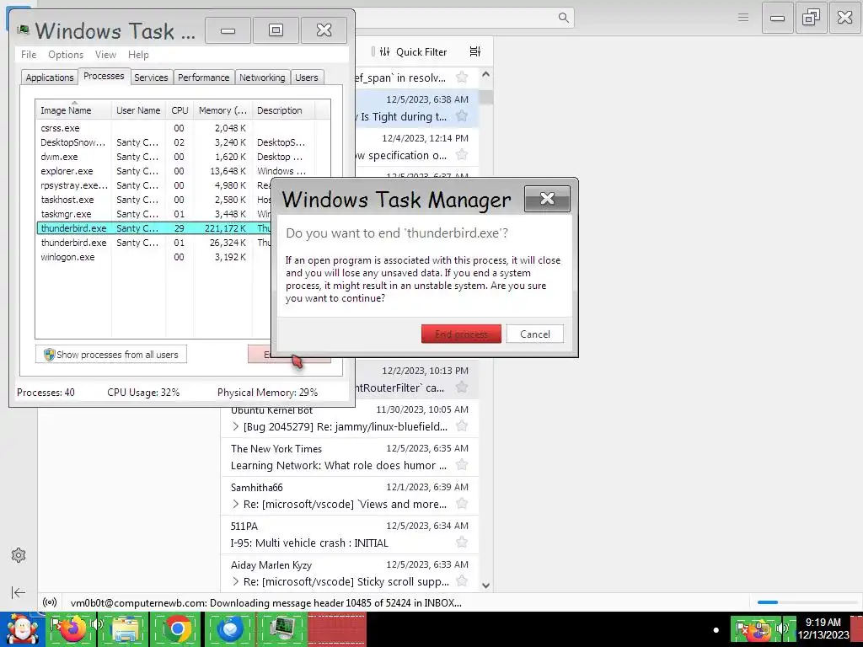Close the Windows Task Manager confirmation dialog
Screen dimensions: 863x647
tap(547, 199)
